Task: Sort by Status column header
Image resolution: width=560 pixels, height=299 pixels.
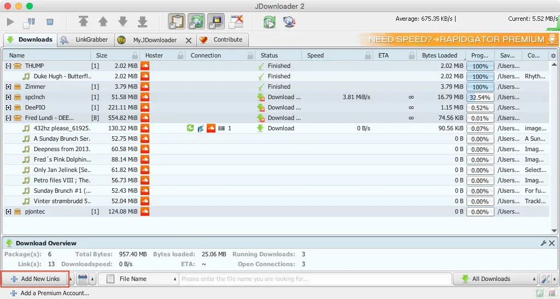Action: point(279,55)
